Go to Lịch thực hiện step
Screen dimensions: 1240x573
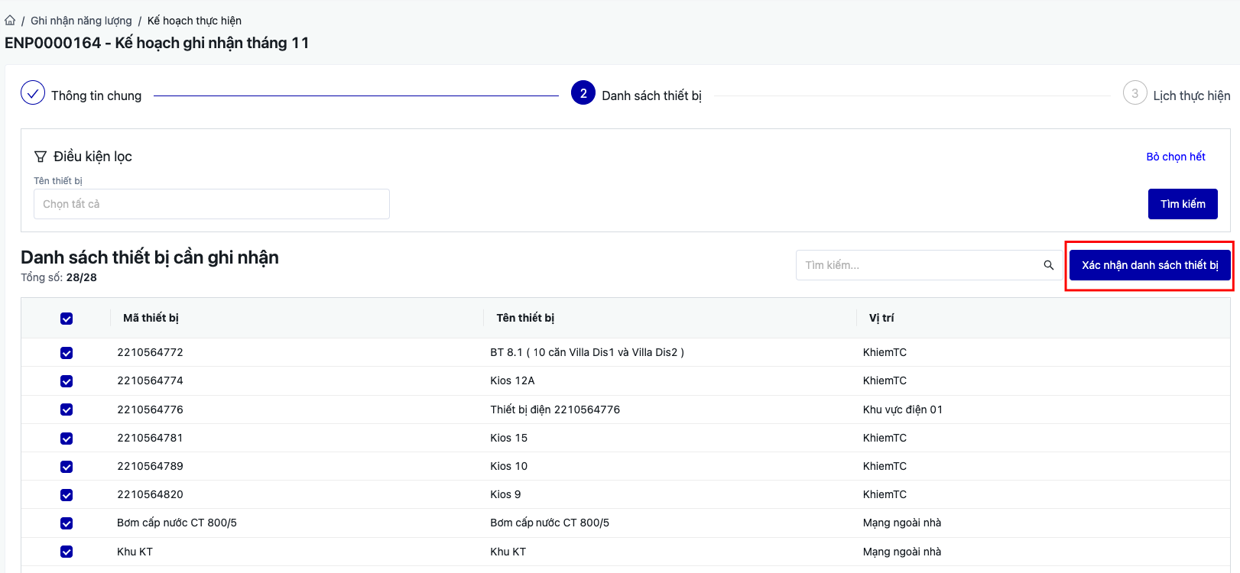coord(1191,95)
